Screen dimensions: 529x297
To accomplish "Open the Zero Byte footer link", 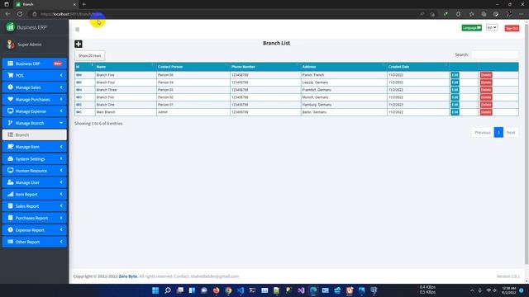I will [128, 276].
